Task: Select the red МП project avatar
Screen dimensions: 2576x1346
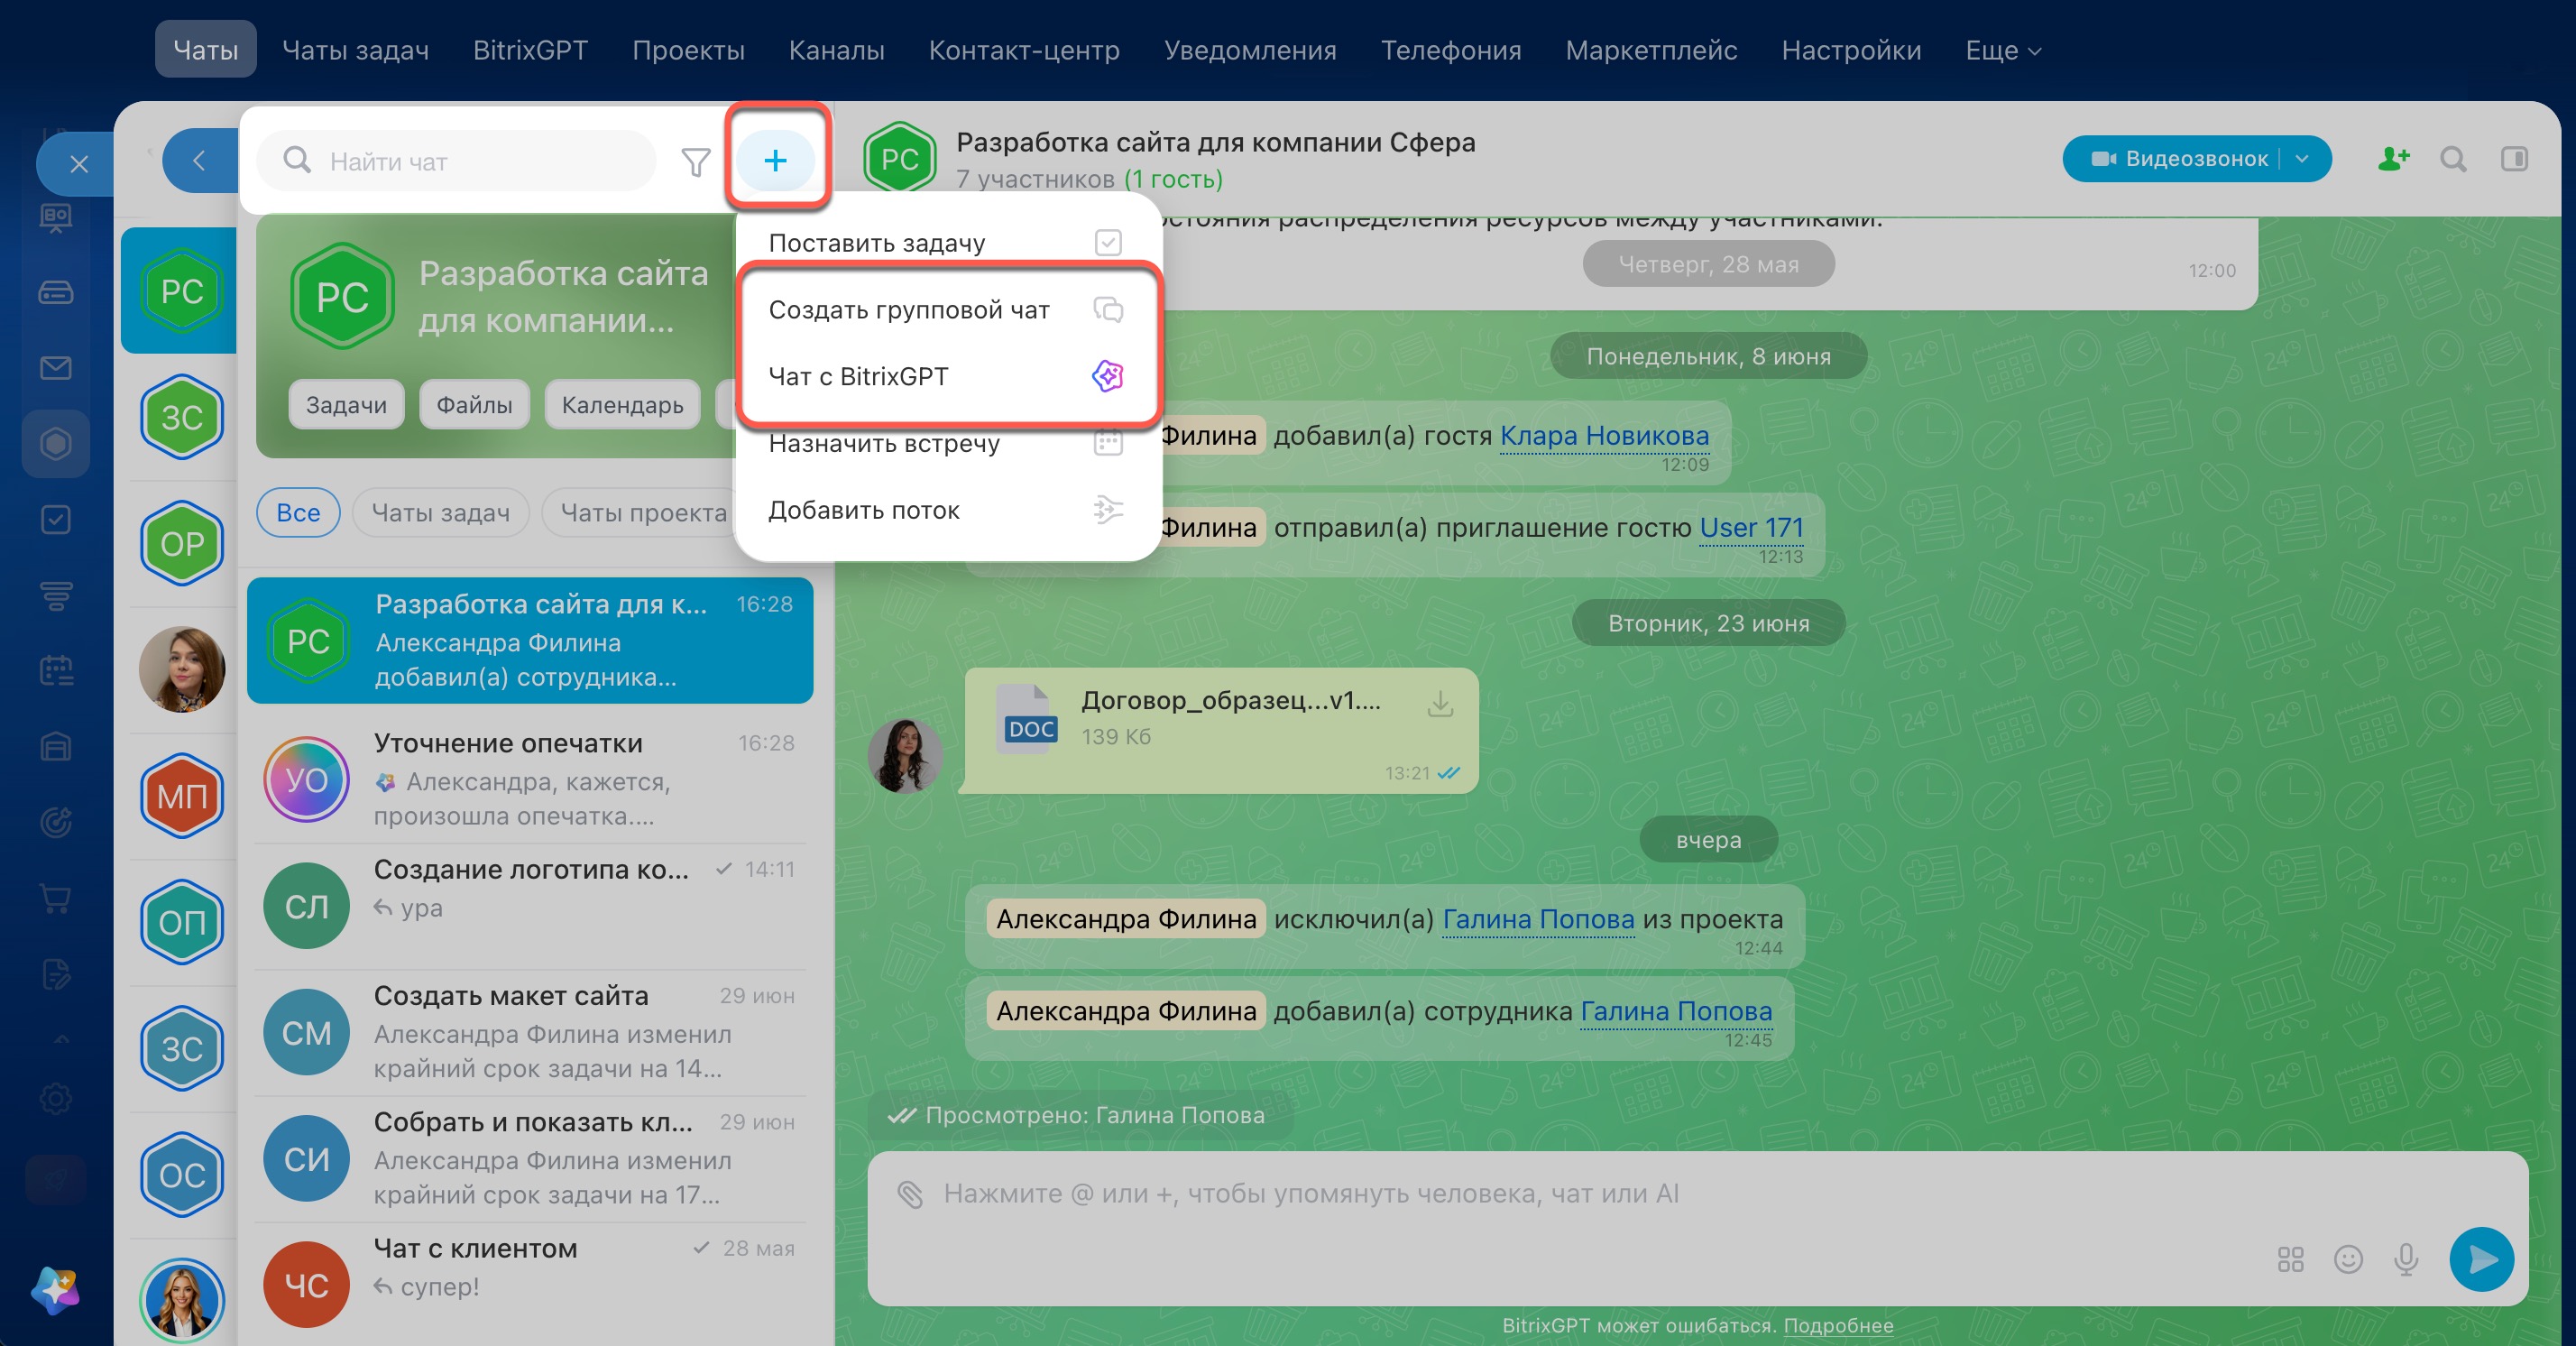Action: coord(182,796)
